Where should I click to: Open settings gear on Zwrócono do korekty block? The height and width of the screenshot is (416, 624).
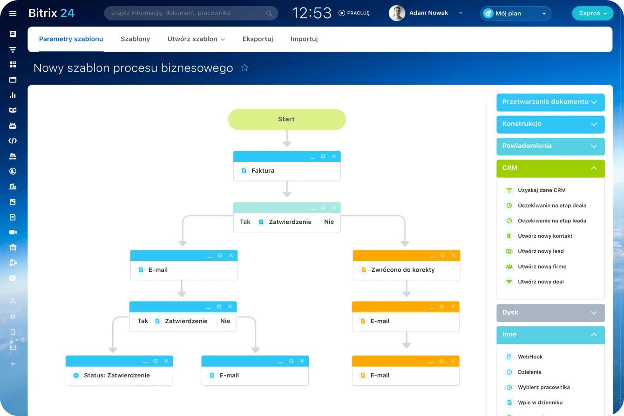point(442,255)
